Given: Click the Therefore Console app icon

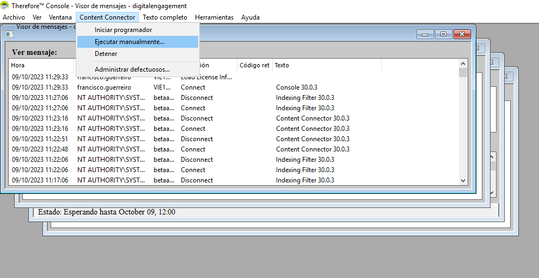Looking at the screenshot, I should [5, 5].
